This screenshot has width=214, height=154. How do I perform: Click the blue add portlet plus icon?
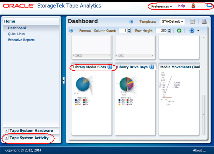192,31
